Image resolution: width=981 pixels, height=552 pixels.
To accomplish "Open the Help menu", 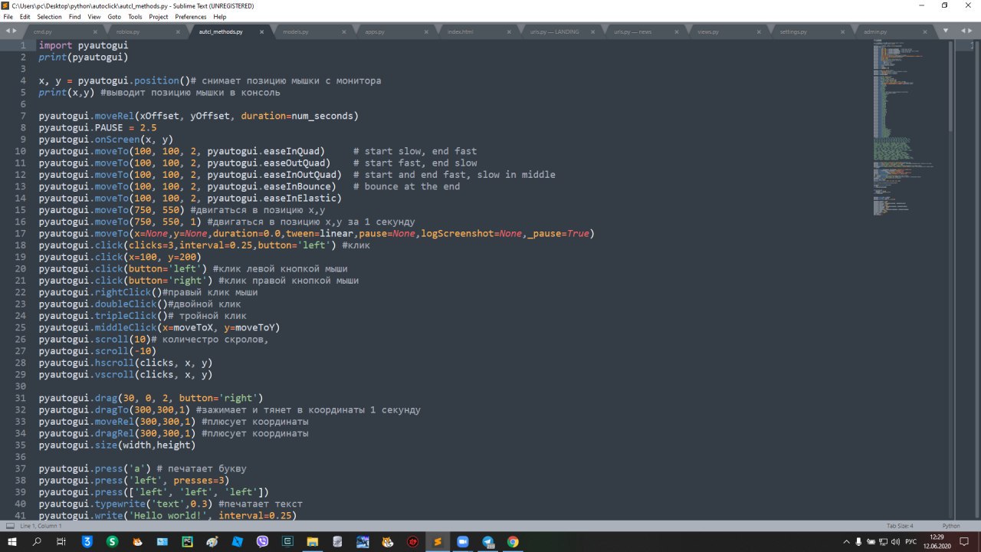I will tap(219, 16).
